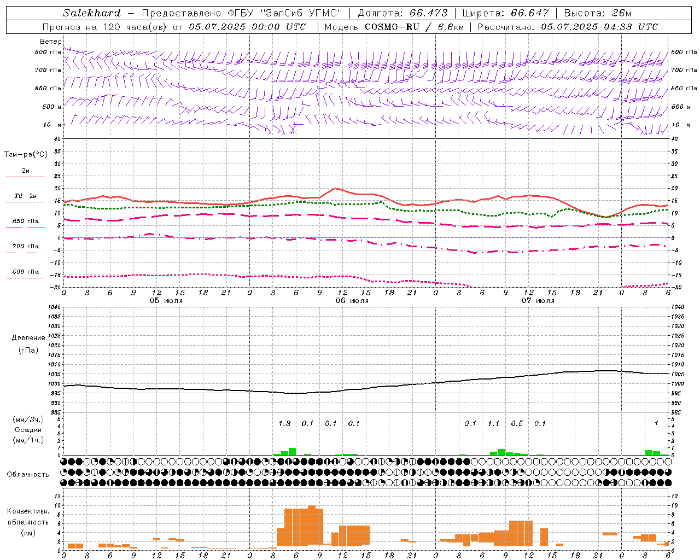Click the "Salekhard" station title
The image size is (700, 560).
92,13
